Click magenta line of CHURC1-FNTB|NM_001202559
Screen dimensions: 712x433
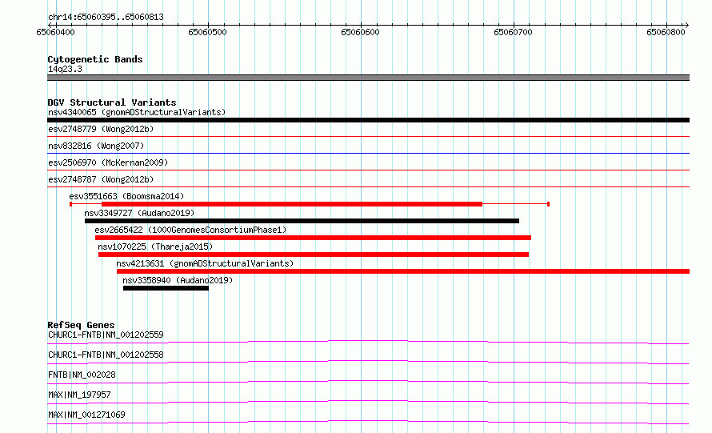pyautogui.click(x=368, y=342)
